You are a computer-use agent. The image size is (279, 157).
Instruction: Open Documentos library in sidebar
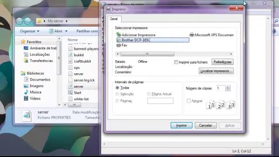pyautogui.click(x=40, y=79)
